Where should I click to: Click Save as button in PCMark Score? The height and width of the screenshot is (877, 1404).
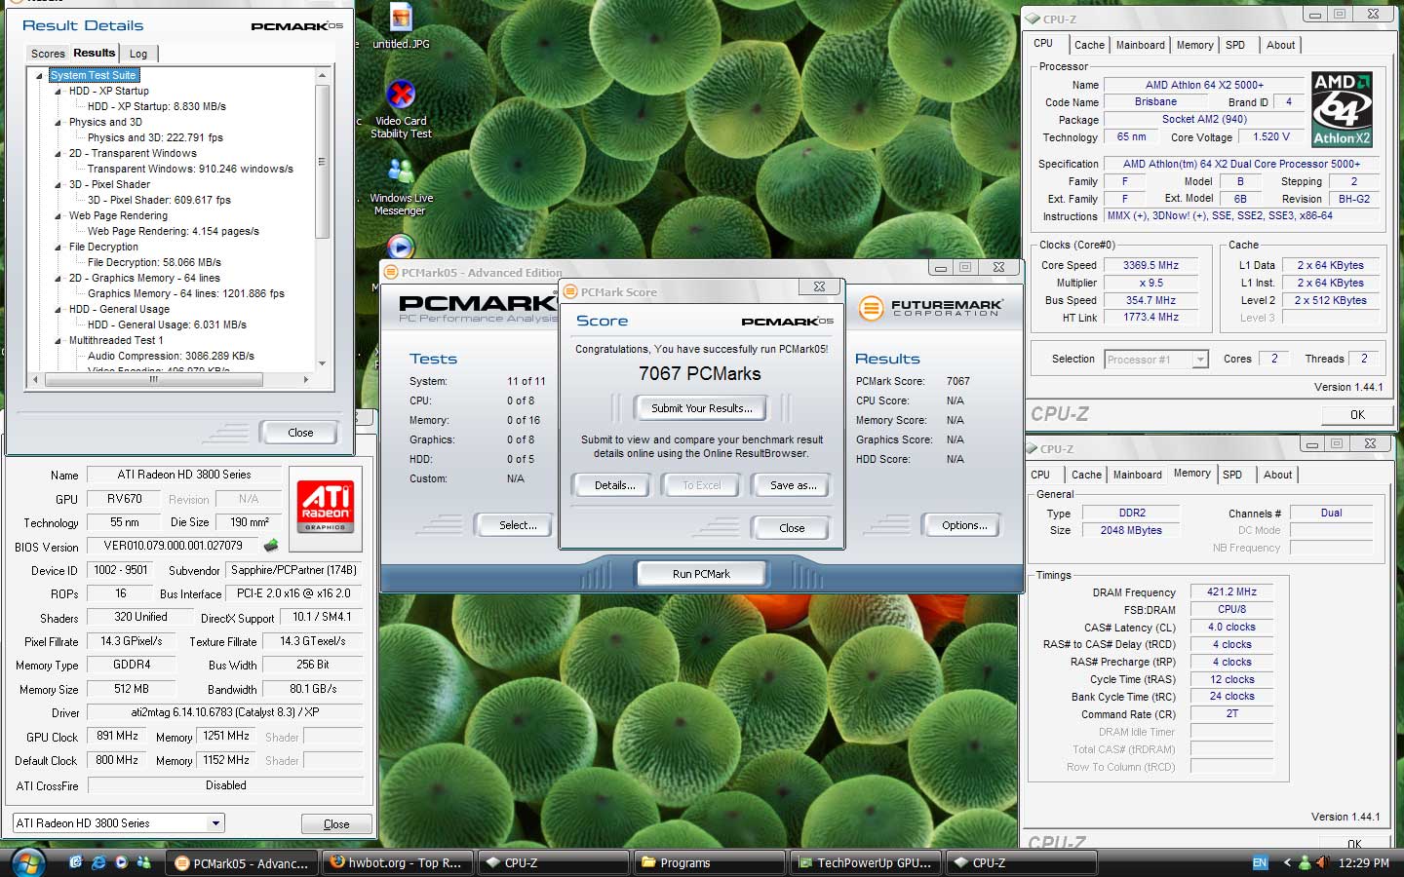(x=793, y=485)
